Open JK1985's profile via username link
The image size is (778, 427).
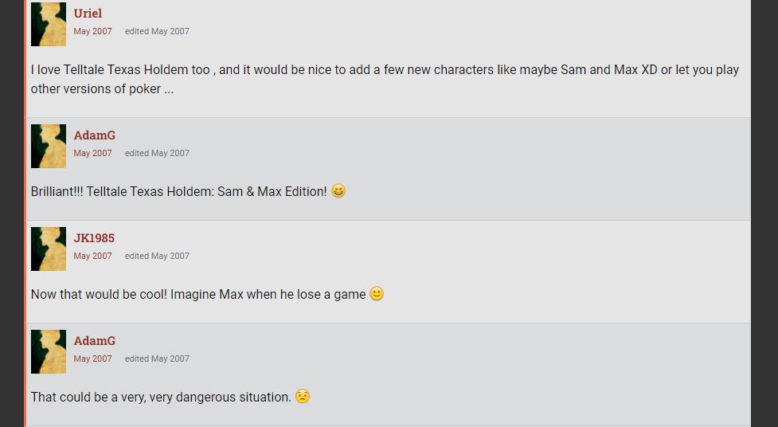tap(94, 238)
